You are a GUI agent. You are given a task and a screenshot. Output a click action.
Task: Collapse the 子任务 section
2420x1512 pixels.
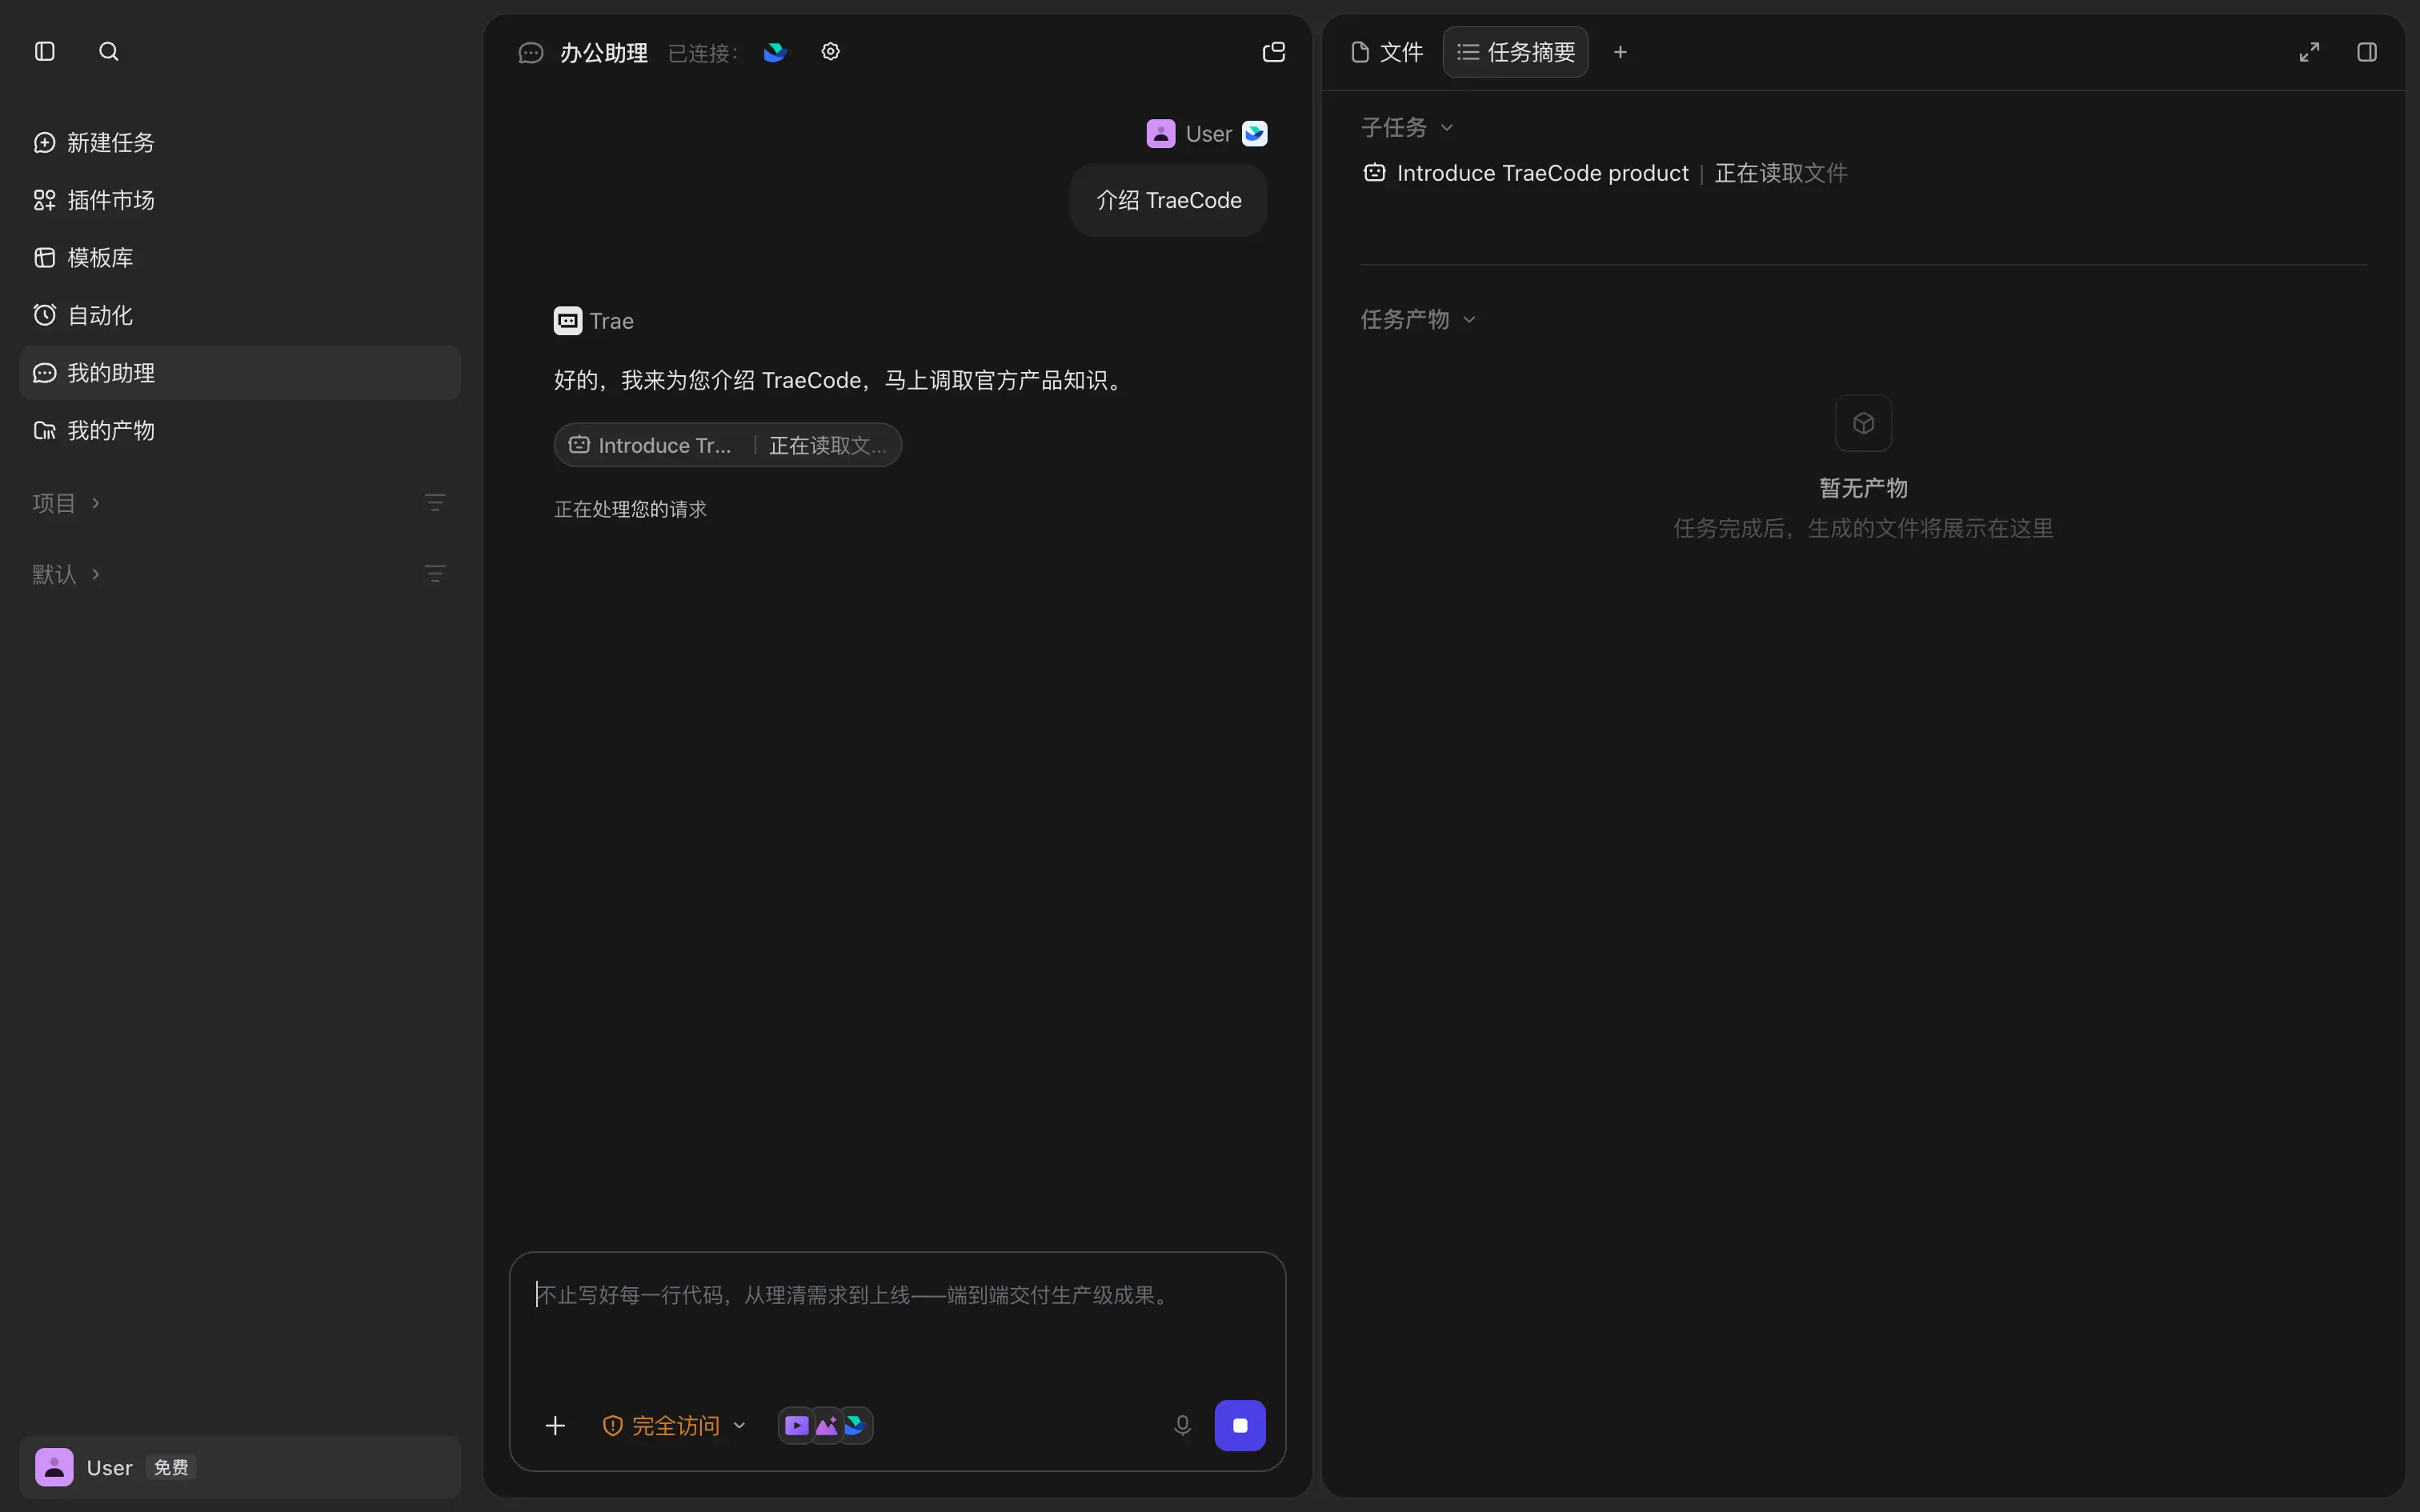coord(1407,127)
